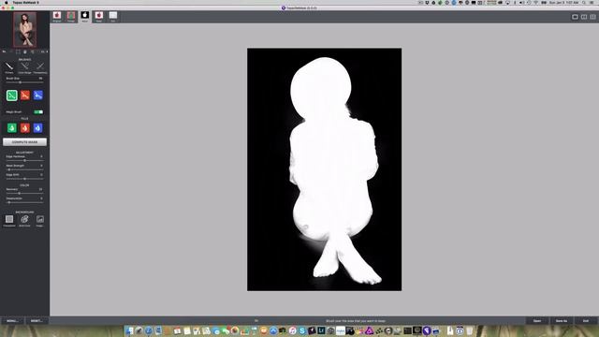This screenshot has height=337, width=599.
Task: Switch to the Original view tab
Action: point(57,17)
